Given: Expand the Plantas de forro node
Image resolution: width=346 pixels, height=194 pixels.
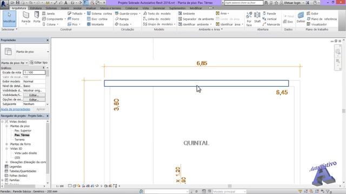Looking at the screenshot, I should (x=6, y=144).
